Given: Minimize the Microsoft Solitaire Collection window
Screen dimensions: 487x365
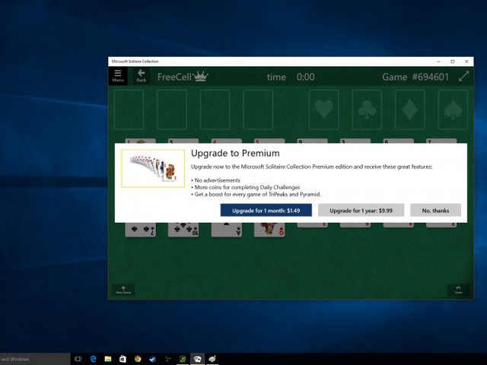Looking at the screenshot, I should (x=438, y=62).
